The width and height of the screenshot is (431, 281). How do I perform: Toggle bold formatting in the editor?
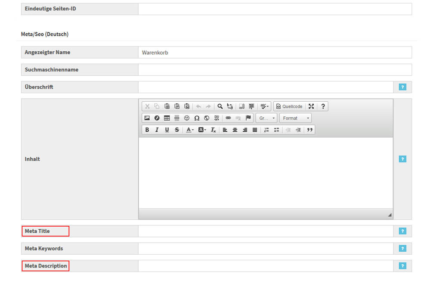coord(147,130)
